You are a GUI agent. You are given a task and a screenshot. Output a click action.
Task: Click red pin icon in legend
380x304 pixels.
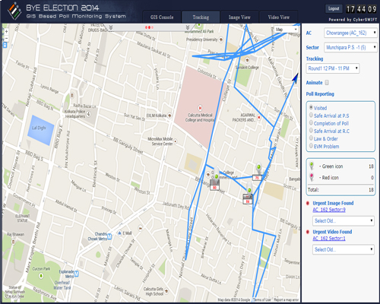[x=312, y=177]
